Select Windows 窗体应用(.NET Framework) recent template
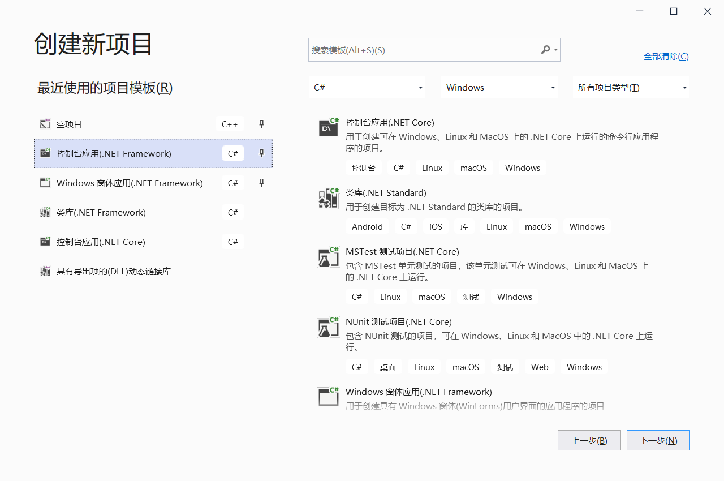The width and height of the screenshot is (724, 481). pos(153,183)
